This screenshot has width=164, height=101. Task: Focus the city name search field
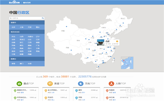pos(27,18)
